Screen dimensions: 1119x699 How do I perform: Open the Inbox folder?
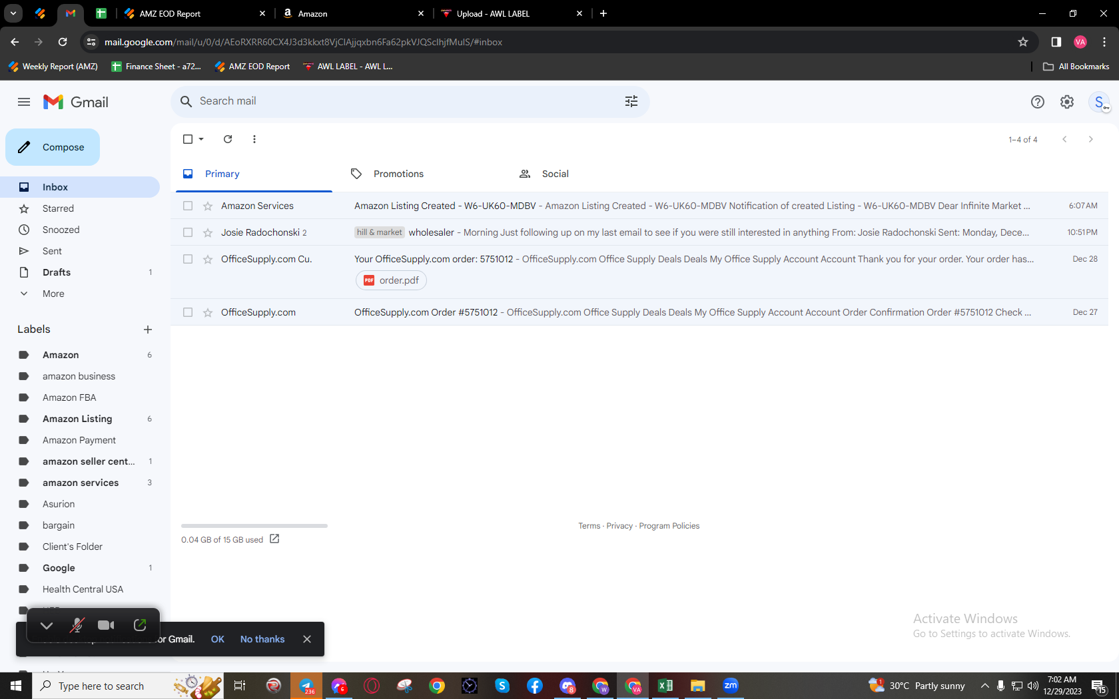pyautogui.click(x=80, y=187)
